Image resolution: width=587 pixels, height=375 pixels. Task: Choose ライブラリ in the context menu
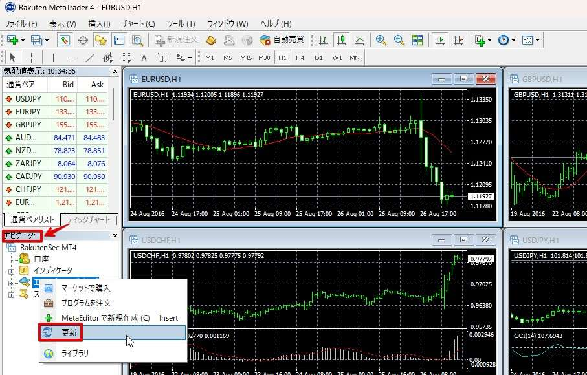113,353
